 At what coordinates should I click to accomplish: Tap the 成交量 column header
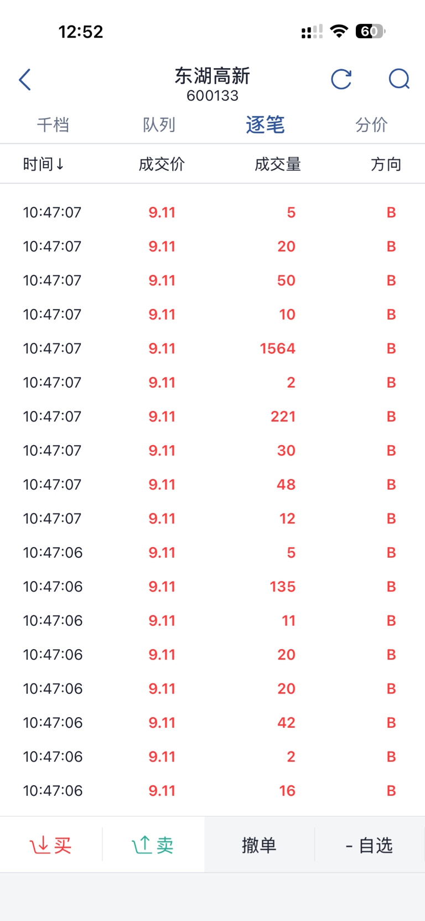tap(277, 164)
